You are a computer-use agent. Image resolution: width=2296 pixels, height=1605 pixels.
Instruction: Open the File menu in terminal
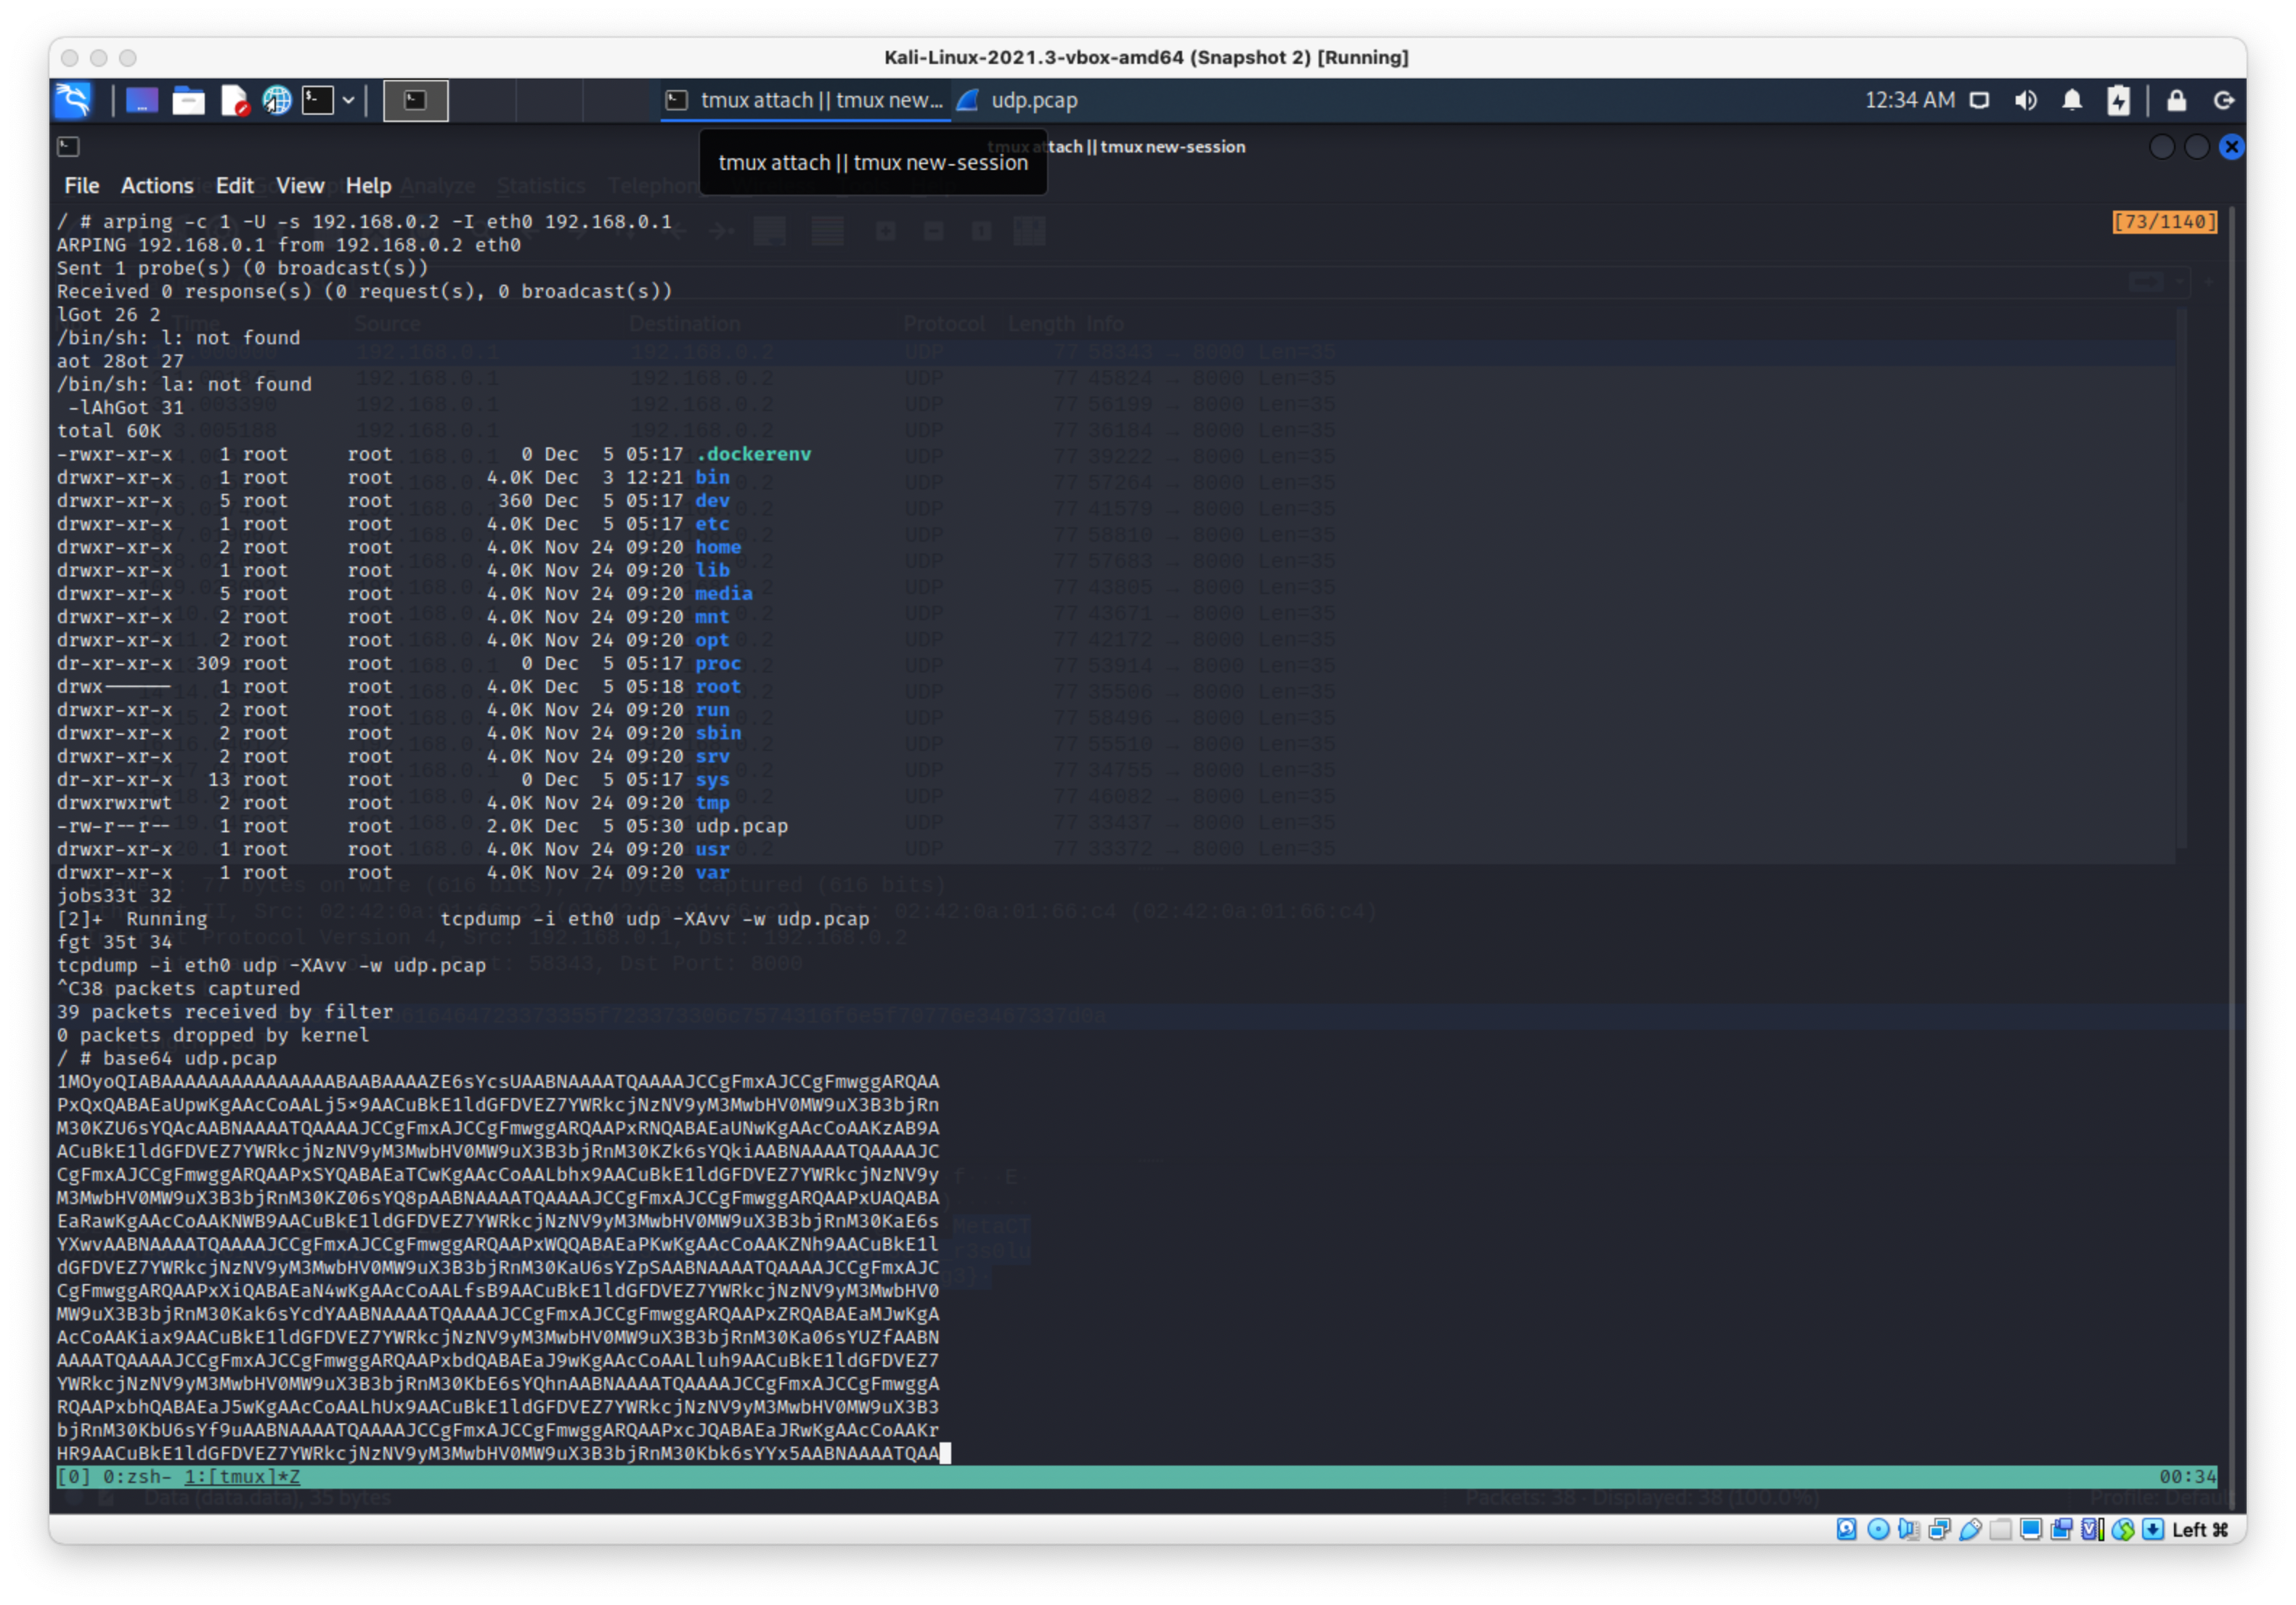coord(82,186)
